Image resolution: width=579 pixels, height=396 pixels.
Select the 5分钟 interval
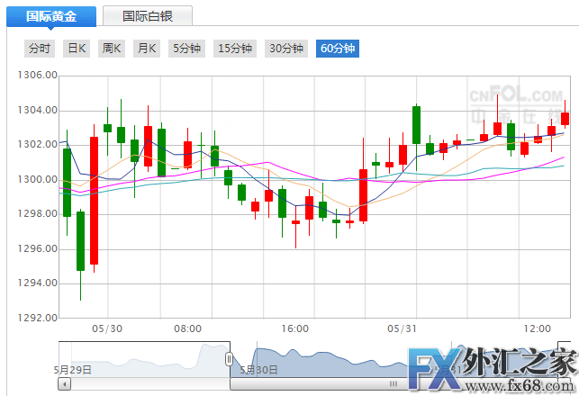pos(187,49)
